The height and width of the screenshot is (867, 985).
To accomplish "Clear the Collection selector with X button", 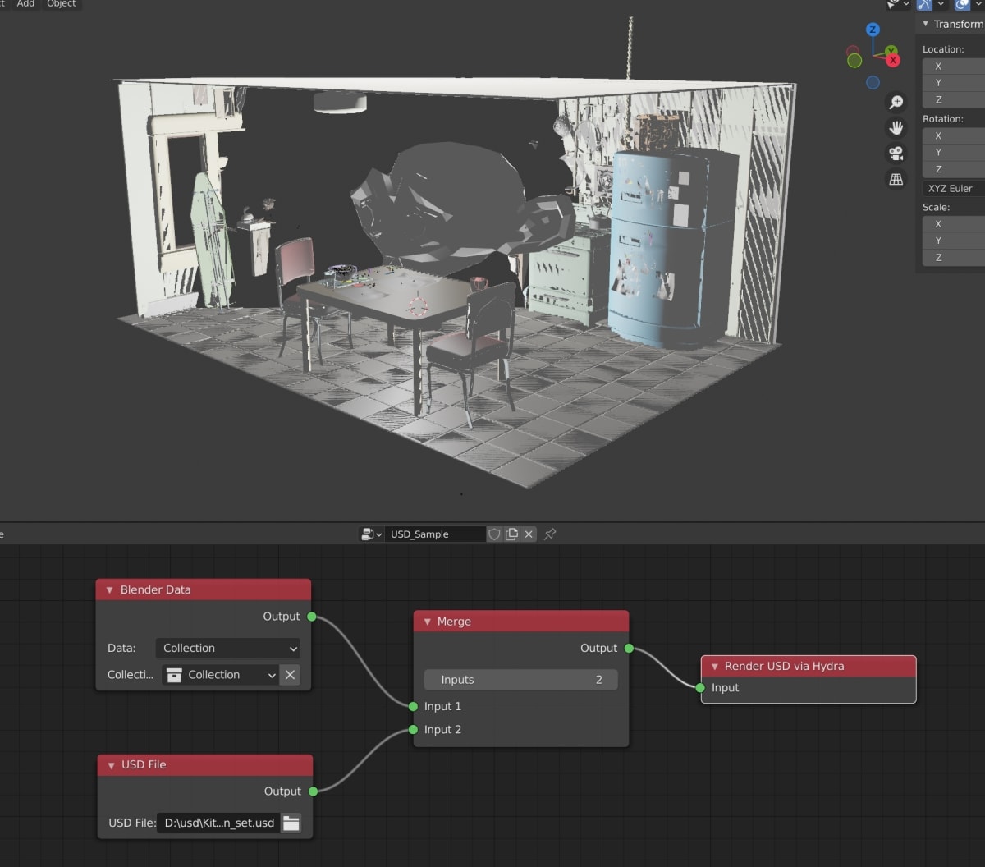I will pyautogui.click(x=290, y=675).
